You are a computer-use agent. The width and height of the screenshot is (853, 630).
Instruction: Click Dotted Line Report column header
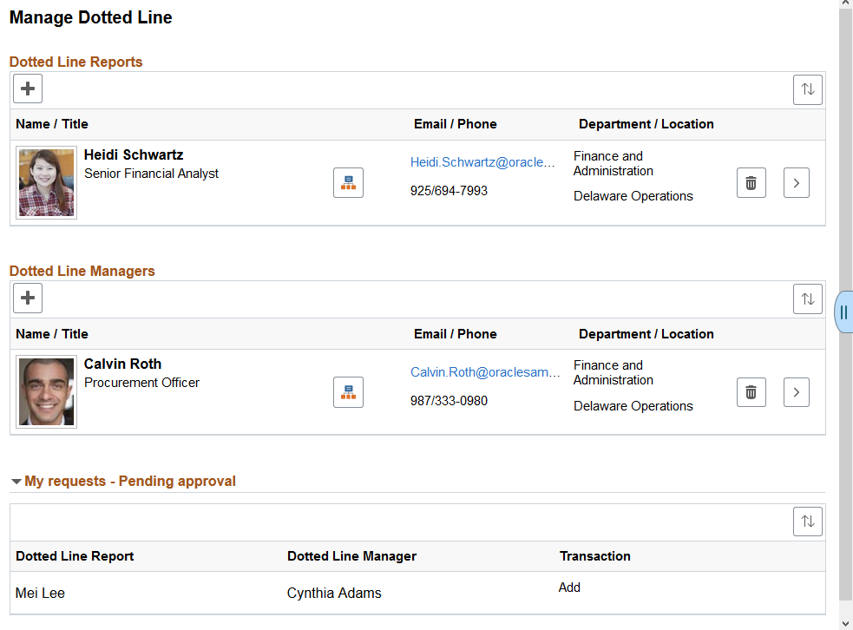75,556
